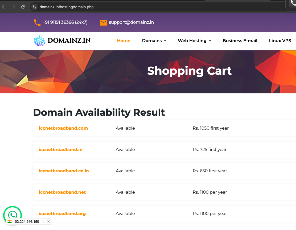Viewport: 296px width, 230px height.
Task: Reload the page with the refresh icon
Action: click(23, 7)
